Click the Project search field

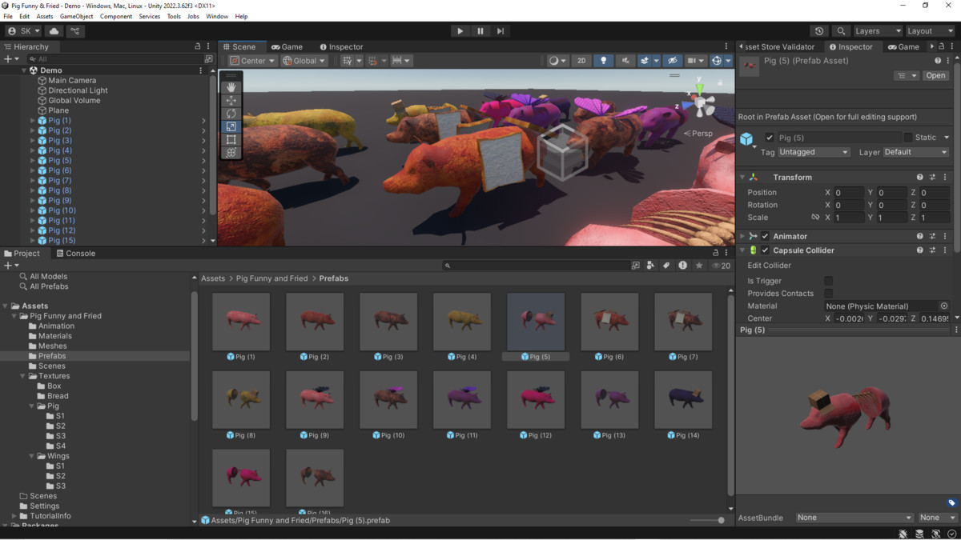tap(535, 266)
